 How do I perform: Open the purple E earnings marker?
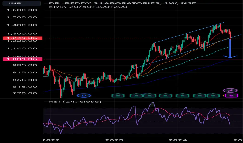pos(231,96)
